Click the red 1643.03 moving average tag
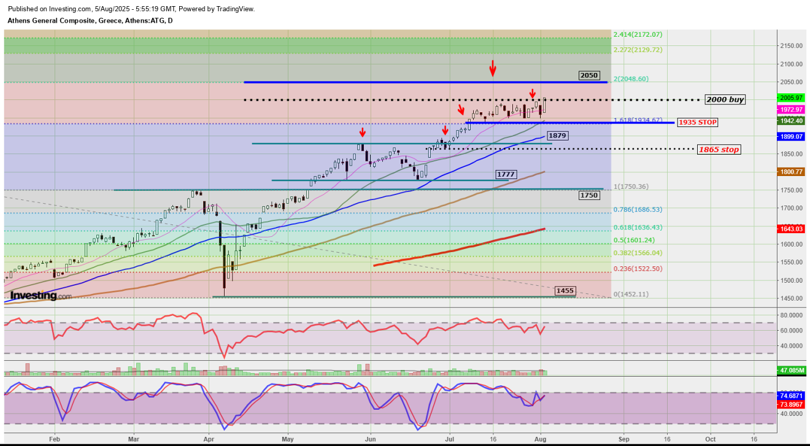810x446 pixels. pos(791,229)
